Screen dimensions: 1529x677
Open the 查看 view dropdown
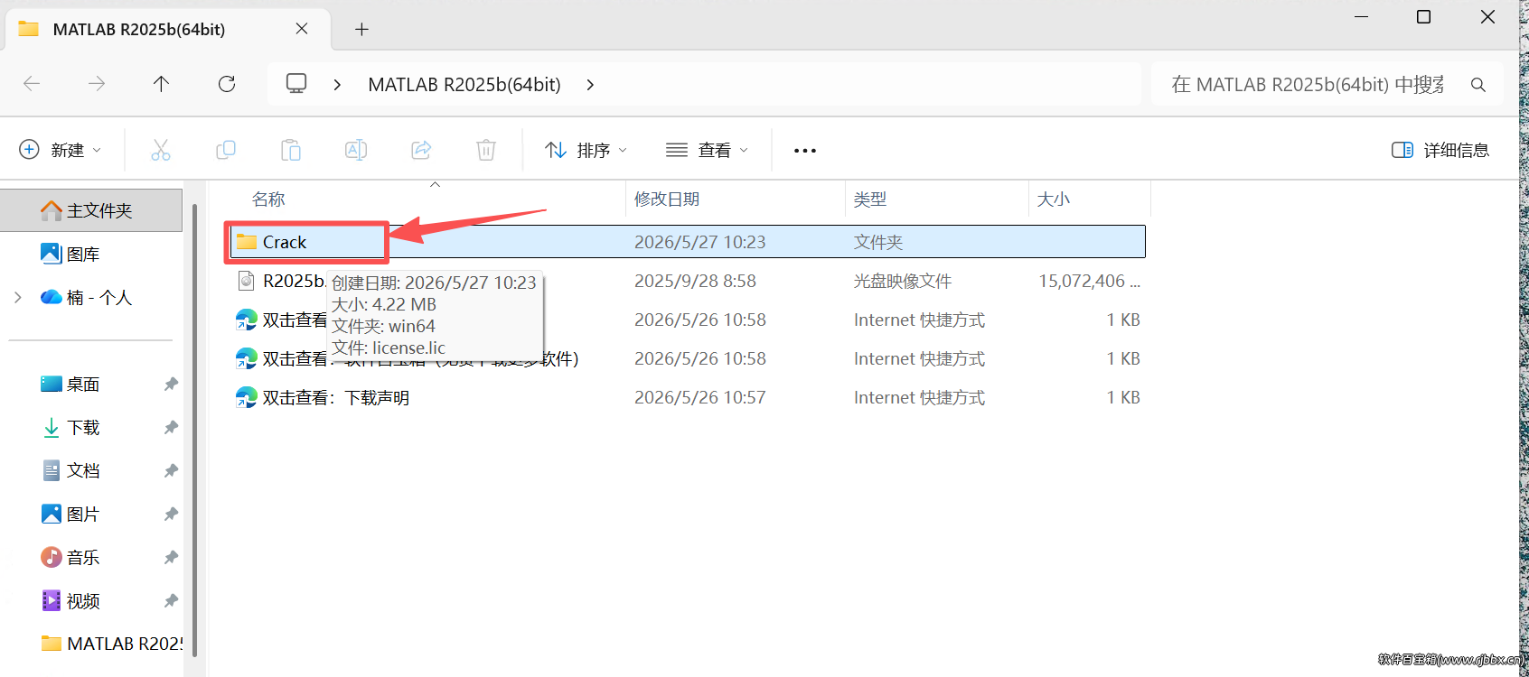pyautogui.click(x=707, y=150)
